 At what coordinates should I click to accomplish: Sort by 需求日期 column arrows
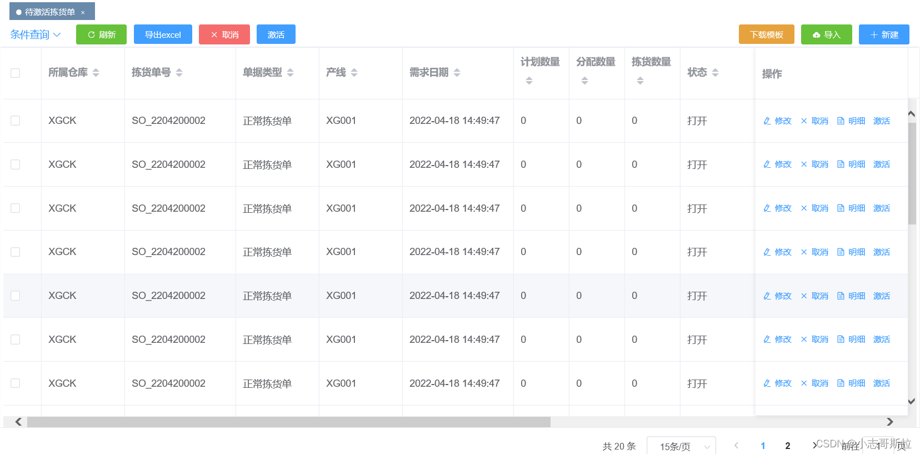point(457,72)
